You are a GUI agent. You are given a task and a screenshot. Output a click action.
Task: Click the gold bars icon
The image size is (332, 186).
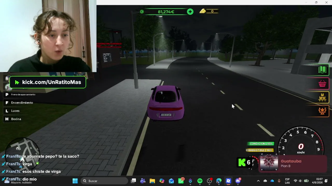203,11
